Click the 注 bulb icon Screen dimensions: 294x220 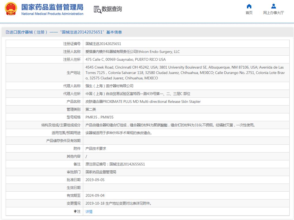[x=75, y=211]
